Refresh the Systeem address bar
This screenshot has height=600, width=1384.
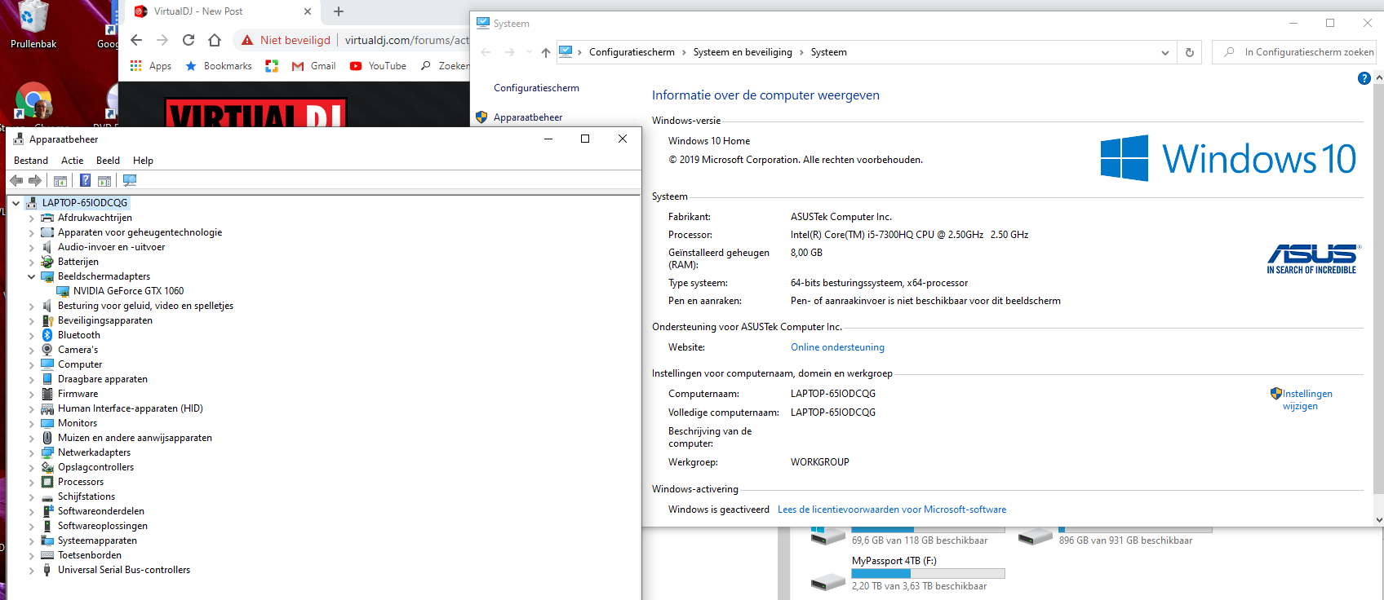[x=1190, y=52]
